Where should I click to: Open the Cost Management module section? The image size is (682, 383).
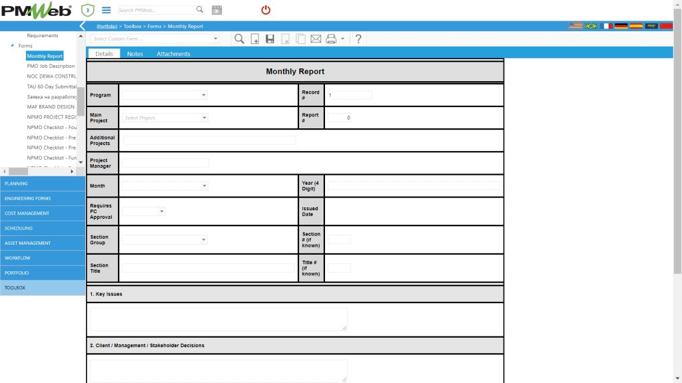(43, 213)
